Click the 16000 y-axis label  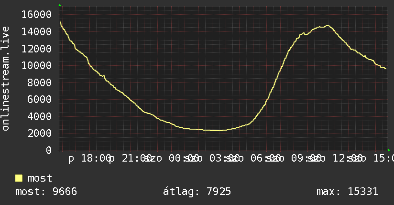[x=37, y=14]
